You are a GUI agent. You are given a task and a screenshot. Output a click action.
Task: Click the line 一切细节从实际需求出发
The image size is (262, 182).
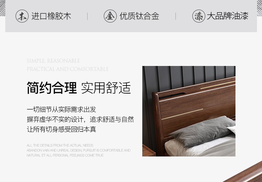[61, 109]
